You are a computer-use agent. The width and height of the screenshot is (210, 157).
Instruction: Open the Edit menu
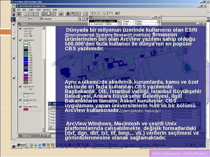click(x=24, y=10)
